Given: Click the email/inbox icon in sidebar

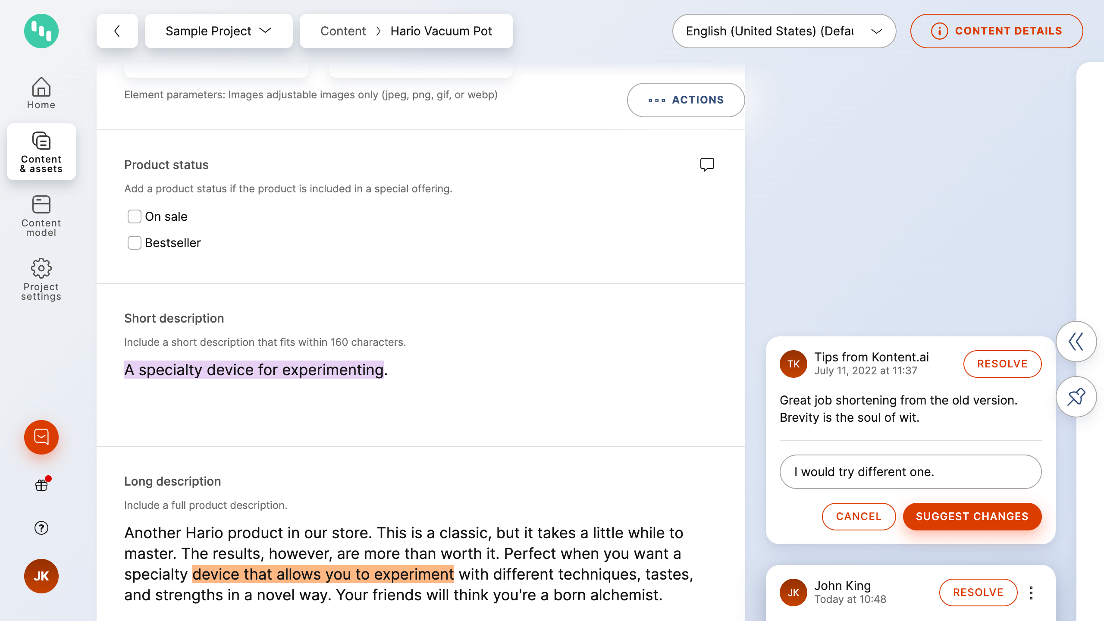Looking at the screenshot, I should [42, 437].
